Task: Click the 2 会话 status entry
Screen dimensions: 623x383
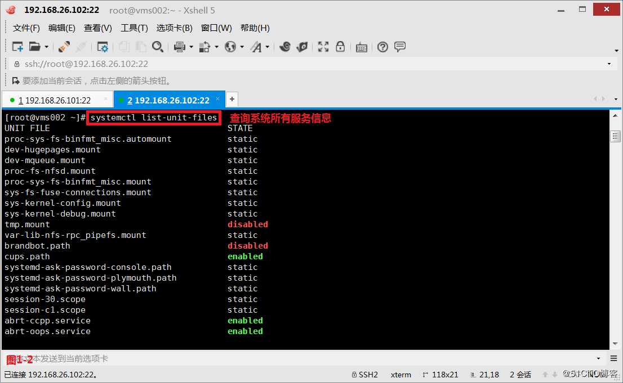Action: (520, 374)
